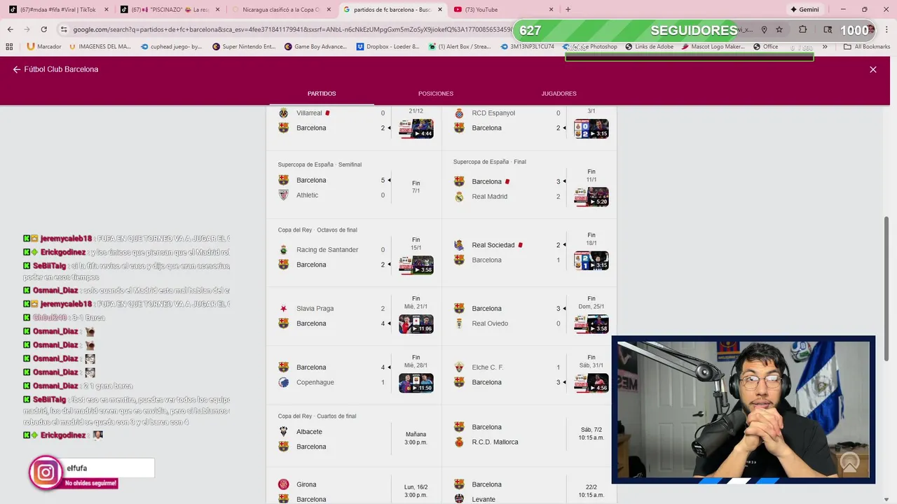This screenshot has height=504, width=897.
Task: Bookmark this page with the star icon
Action: pos(779,29)
